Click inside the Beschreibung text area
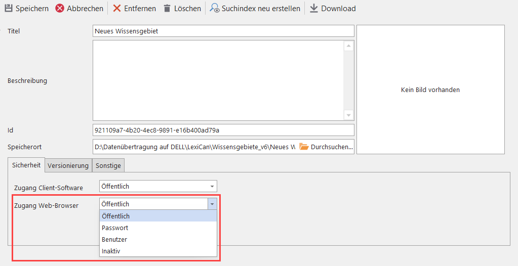The image size is (518, 266). (x=218, y=80)
